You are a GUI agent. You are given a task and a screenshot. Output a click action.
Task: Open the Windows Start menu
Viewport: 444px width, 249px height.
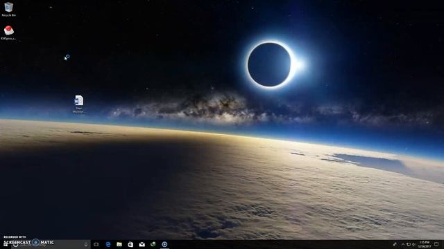(6, 244)
